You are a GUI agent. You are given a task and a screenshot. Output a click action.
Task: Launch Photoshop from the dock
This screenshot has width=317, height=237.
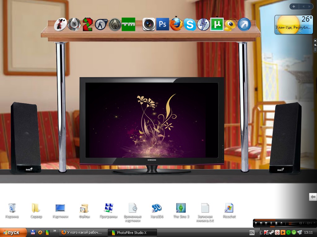pos(163,24)
